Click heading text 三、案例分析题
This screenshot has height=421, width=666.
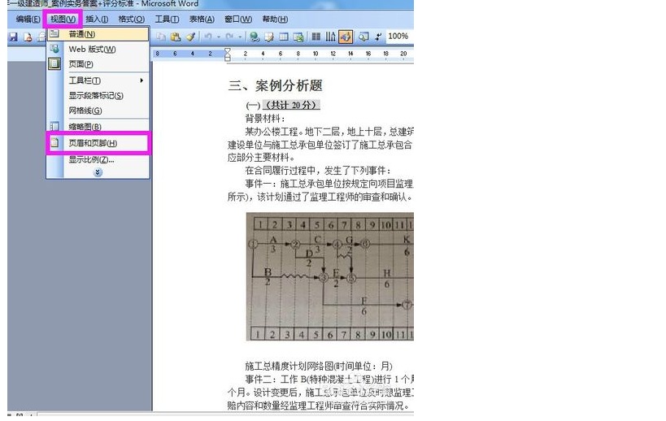click(275, 85)
